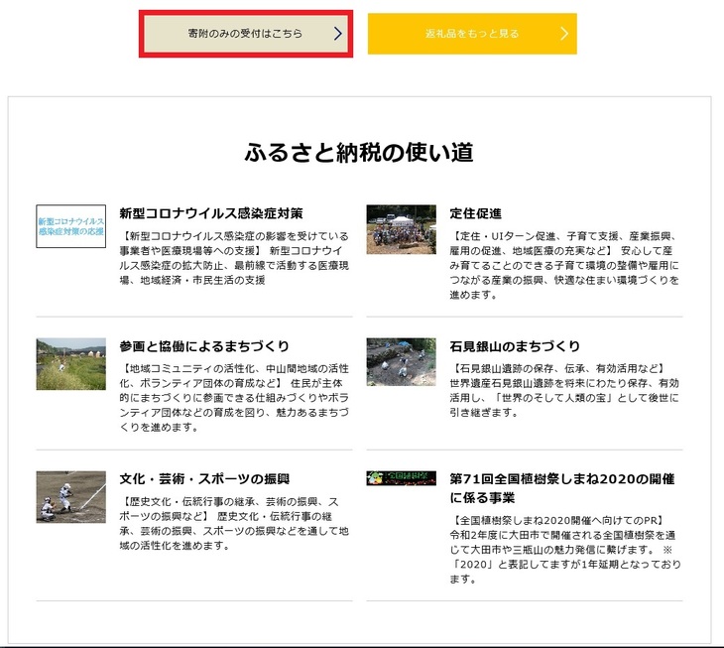Select the 第71回全国植樹祭しまね2020 heading
Viewport: 724px width, 648px height.
[x=562, y=487]
